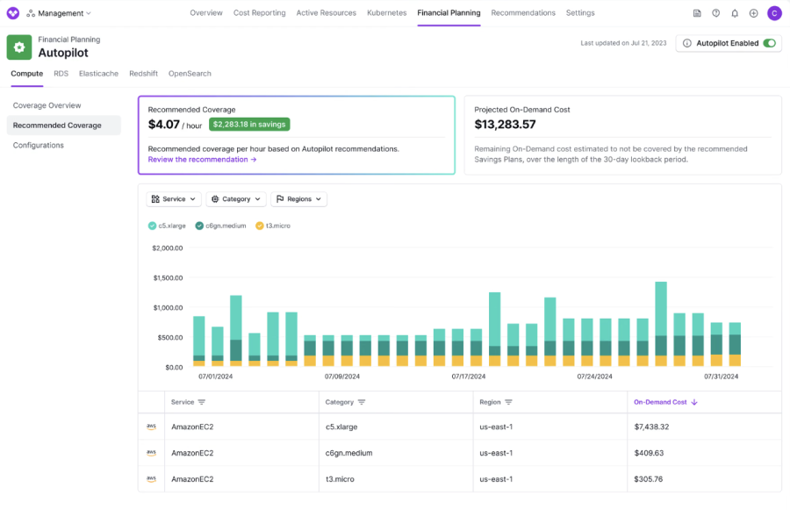
Task: Click the Category column filter icon
Action: [362, 402]
